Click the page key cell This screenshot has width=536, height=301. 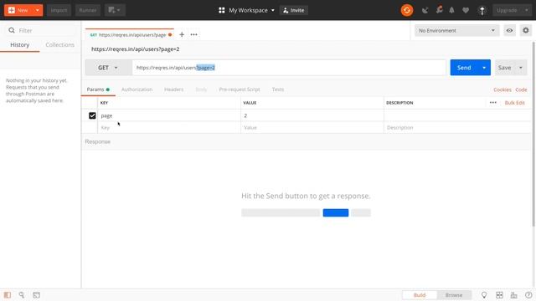(169, 115)
